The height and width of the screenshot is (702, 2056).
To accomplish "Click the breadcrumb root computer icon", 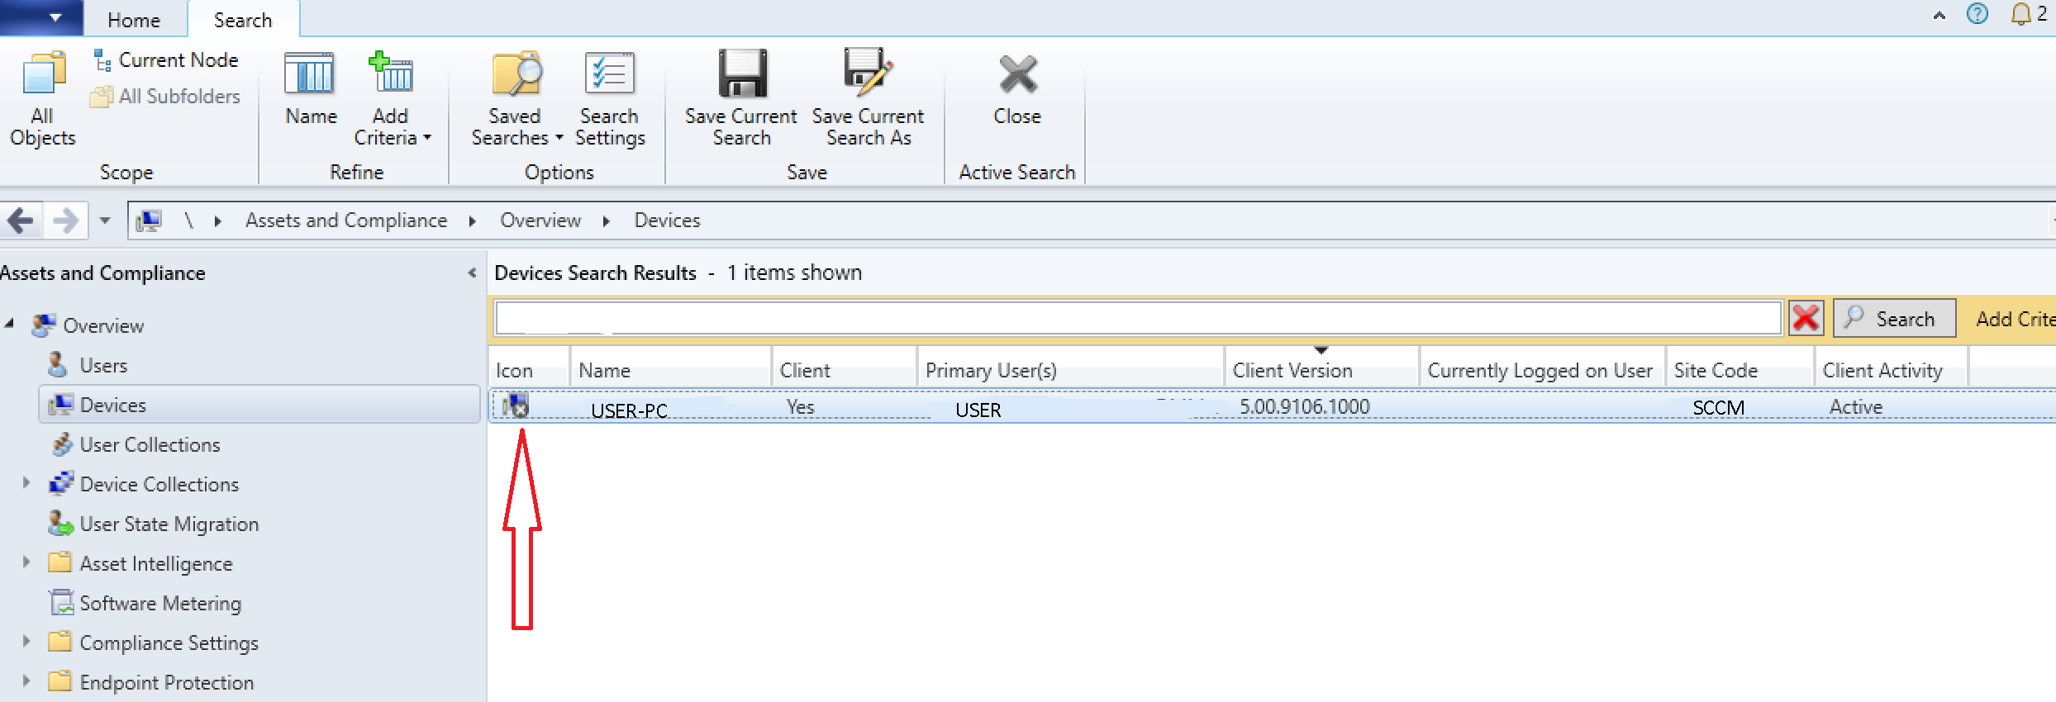I will point(149,221).
